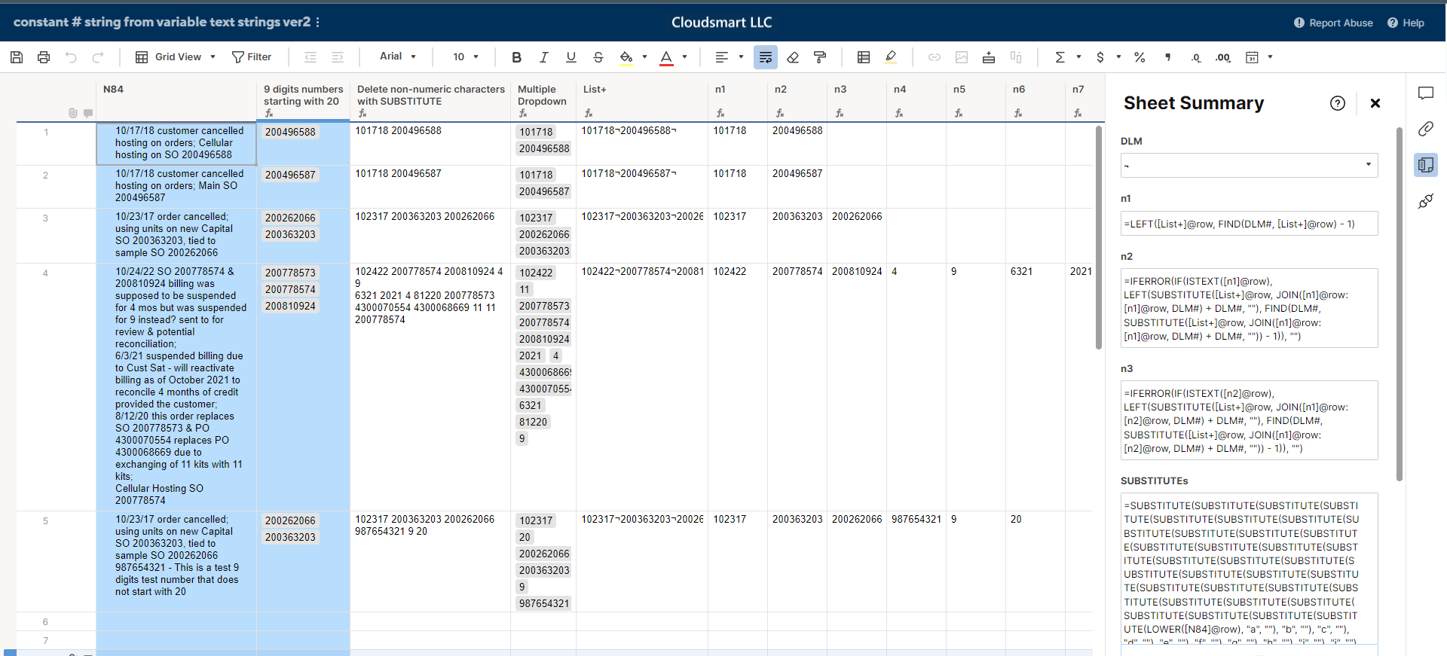Image resolution: width=1447 pixels, height=656 pixels.
Task: Close the Sheet Summary panel
Action: point(1375,103)
